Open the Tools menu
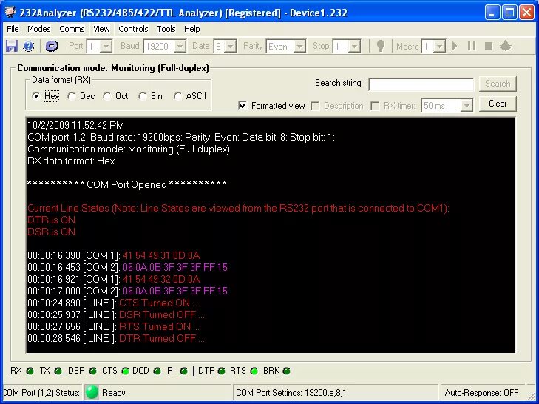 [166, 29]
